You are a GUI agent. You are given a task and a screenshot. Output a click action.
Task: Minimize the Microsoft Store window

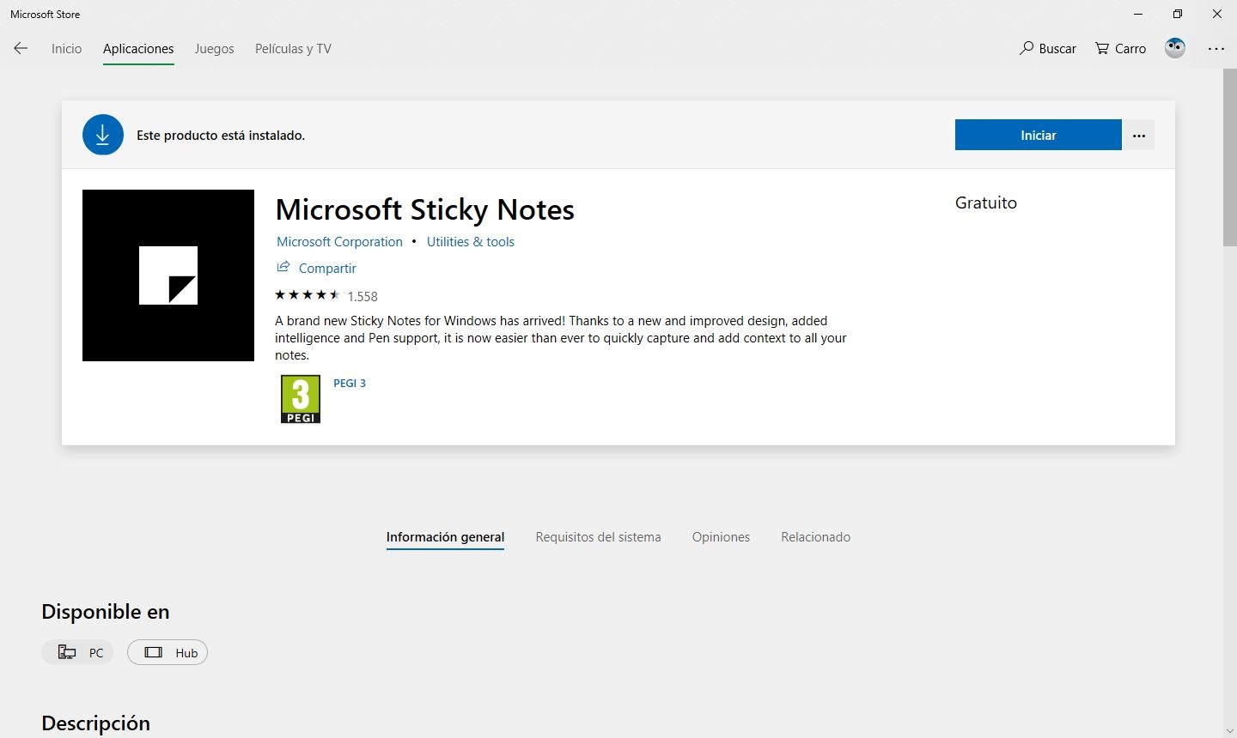pyautogui.click(x=1138, y=14)
